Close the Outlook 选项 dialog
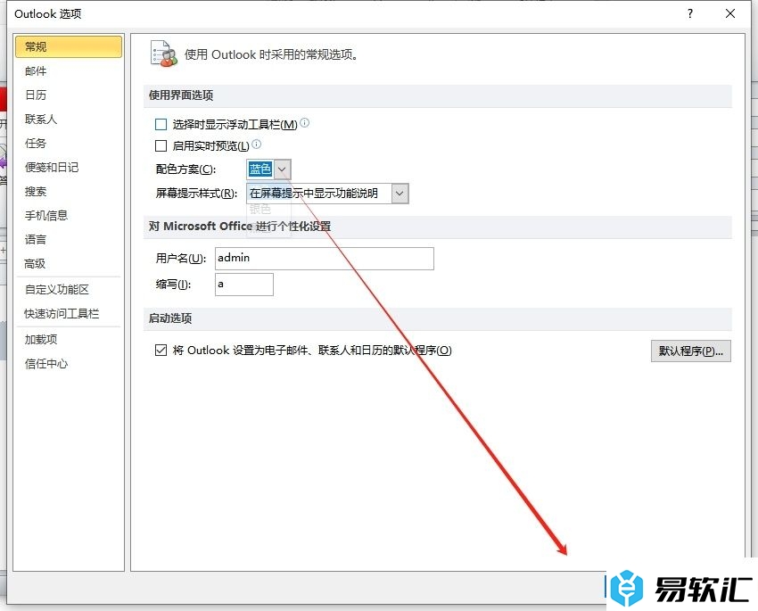The width and height of the screenshot is (758, 611). 730,13
